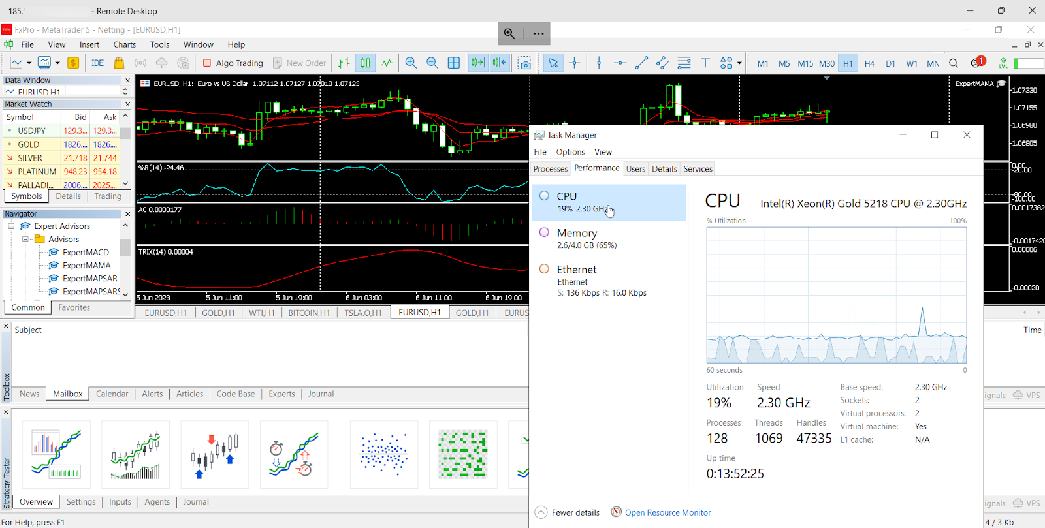The width and height of the screenshot is (1045, 528).
Task: Collapse Task Manager with Fewer details
Action: tap(567, 512)
